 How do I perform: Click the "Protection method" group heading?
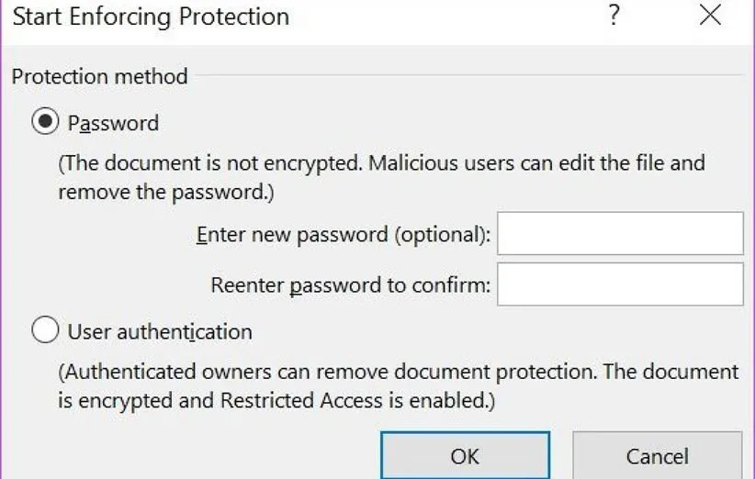tap(99, 76)
